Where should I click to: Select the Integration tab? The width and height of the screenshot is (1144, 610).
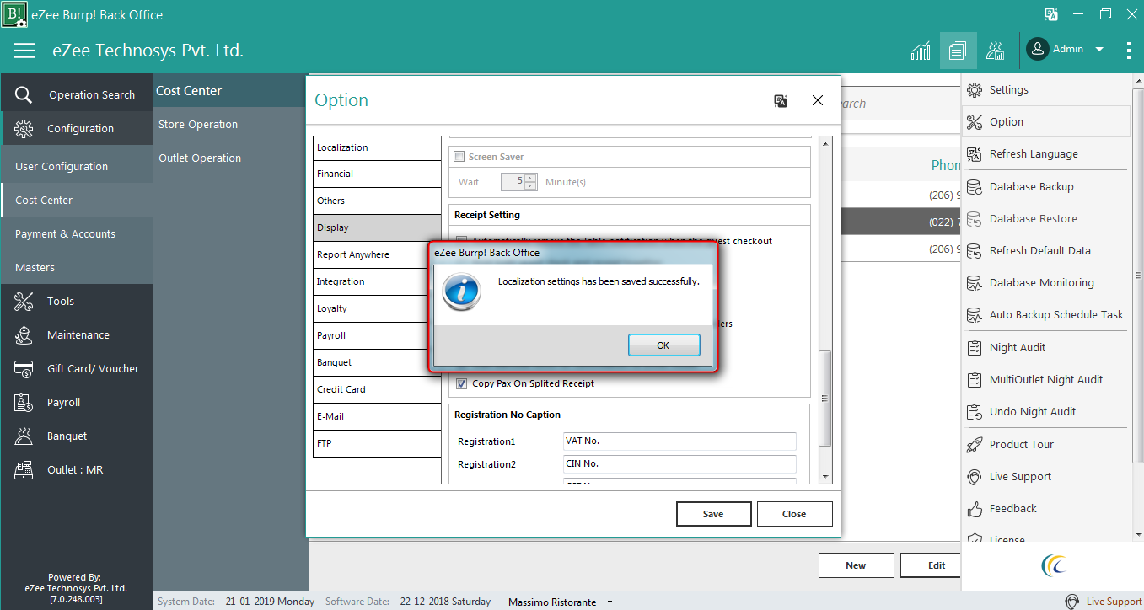(377, 281)
